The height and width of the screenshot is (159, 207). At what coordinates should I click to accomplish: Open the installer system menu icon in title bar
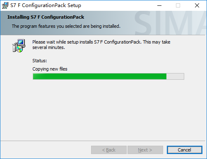click(x=5, y=5)
